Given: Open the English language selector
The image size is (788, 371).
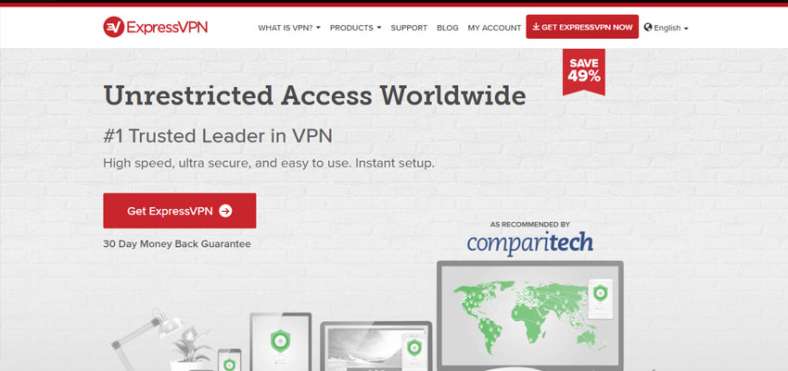Looking at the screenshot, I should [666, 28].
